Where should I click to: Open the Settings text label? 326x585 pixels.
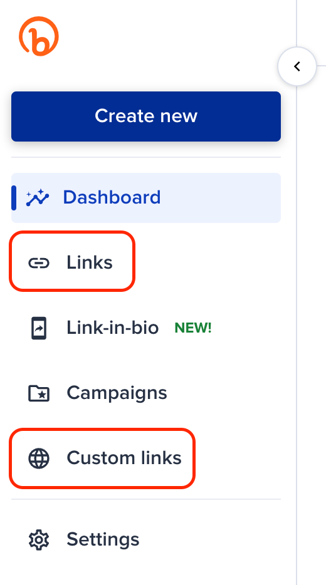(x=103, y=539)
